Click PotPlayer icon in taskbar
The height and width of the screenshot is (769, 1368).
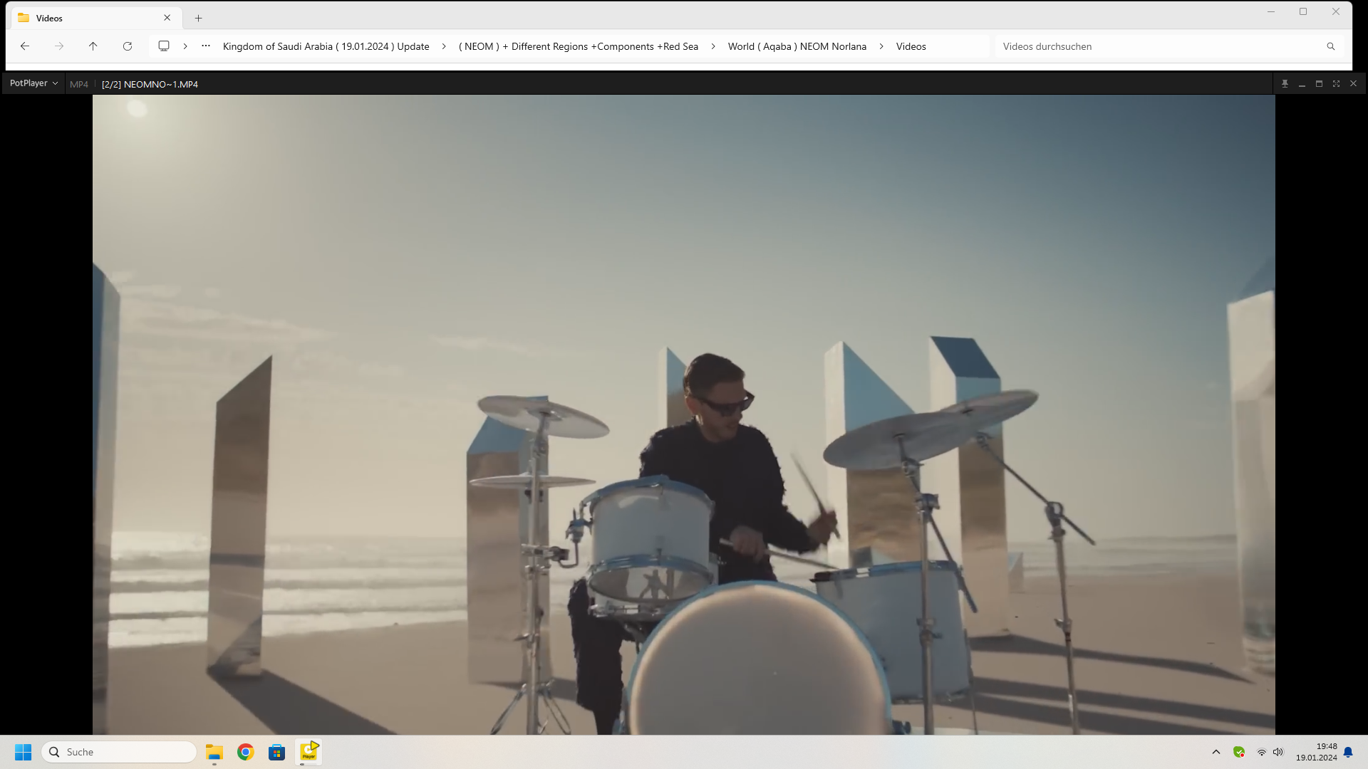(309, 752)
